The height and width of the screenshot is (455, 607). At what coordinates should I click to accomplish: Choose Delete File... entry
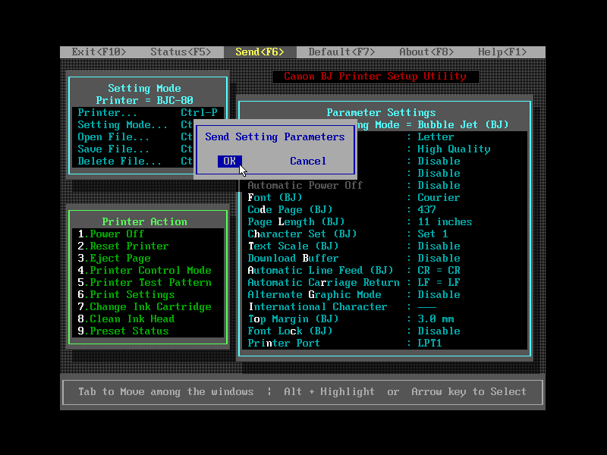point(133,161)
